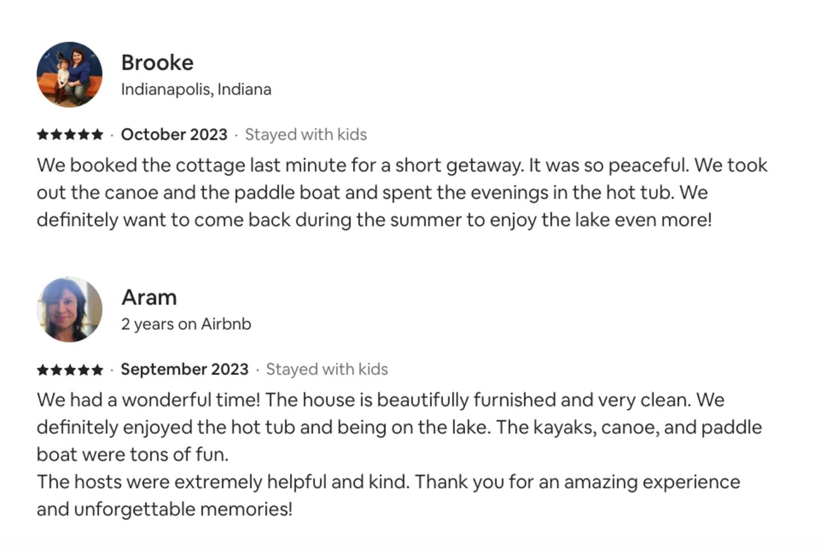Click "Stayed with kids" on Brooke's review
This screenshot has height=548, width=822.
305,135
